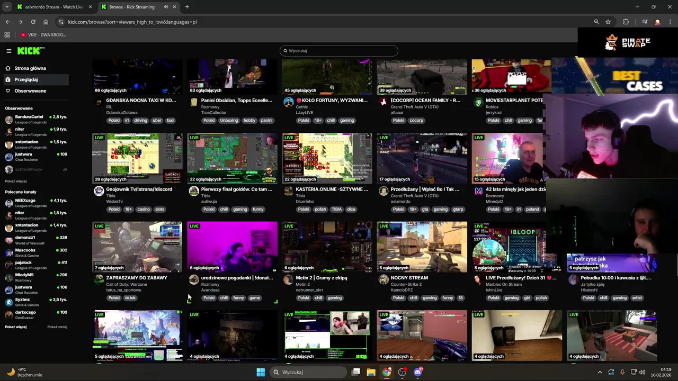
Task: Show hidden system tray icons
Action: 600,372
